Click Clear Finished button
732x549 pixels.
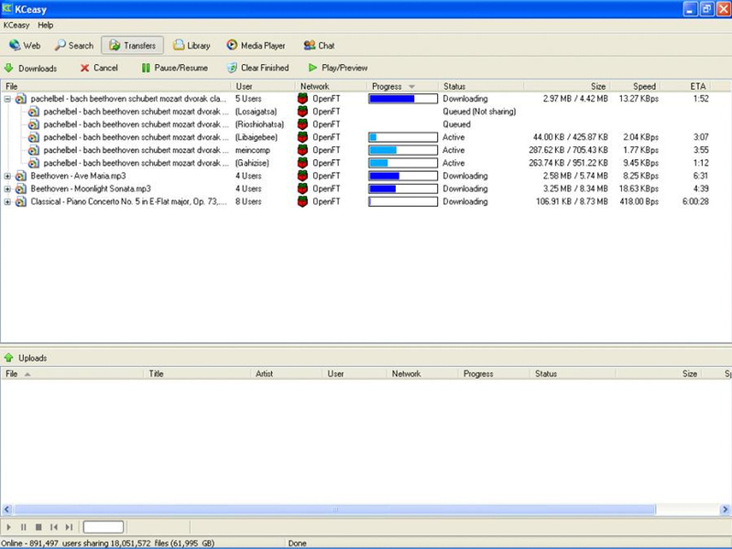[258, 68]
